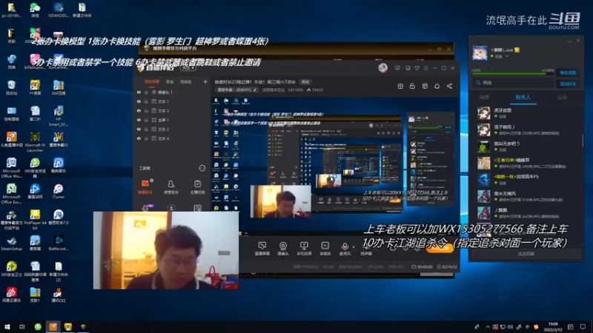Open the 手机投屏 phone casting option
The image size is (593, 333).
point(304,249)
